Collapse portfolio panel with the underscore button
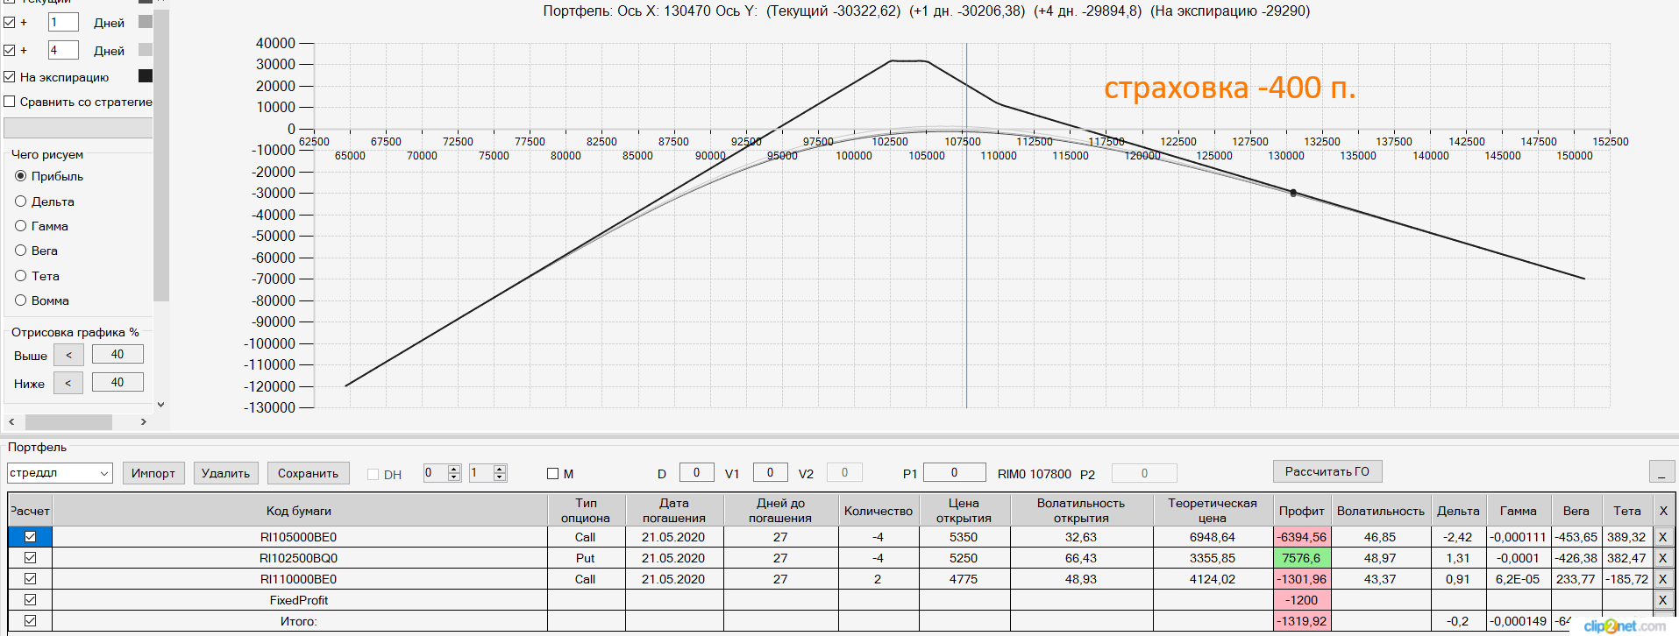 [1661, 471]
